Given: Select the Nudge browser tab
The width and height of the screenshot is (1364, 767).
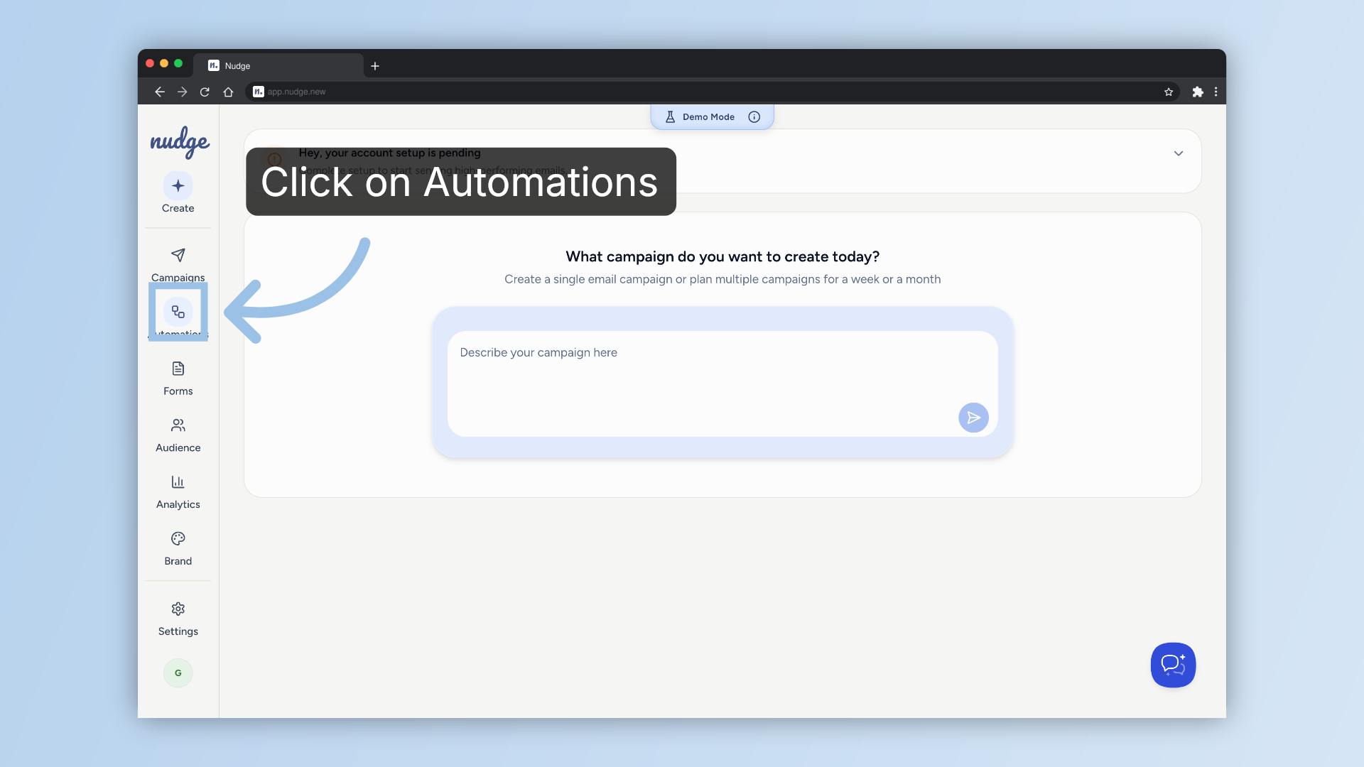Looking at the screenshot, I should (x=278, y=65).
